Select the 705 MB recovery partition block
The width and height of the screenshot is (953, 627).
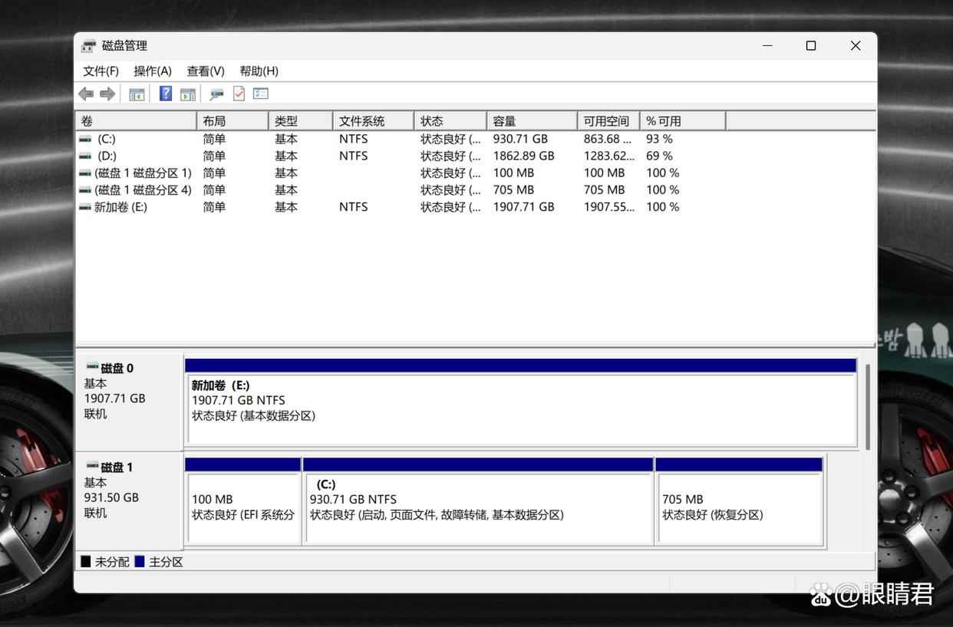[x=739, y=507]
